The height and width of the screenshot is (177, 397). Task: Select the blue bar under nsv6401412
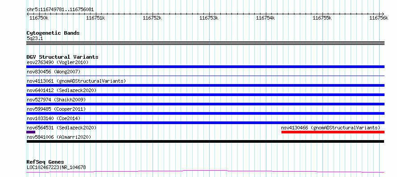tap(205, 95)
